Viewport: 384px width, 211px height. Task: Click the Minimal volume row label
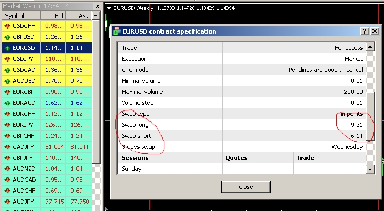(141, 81)
